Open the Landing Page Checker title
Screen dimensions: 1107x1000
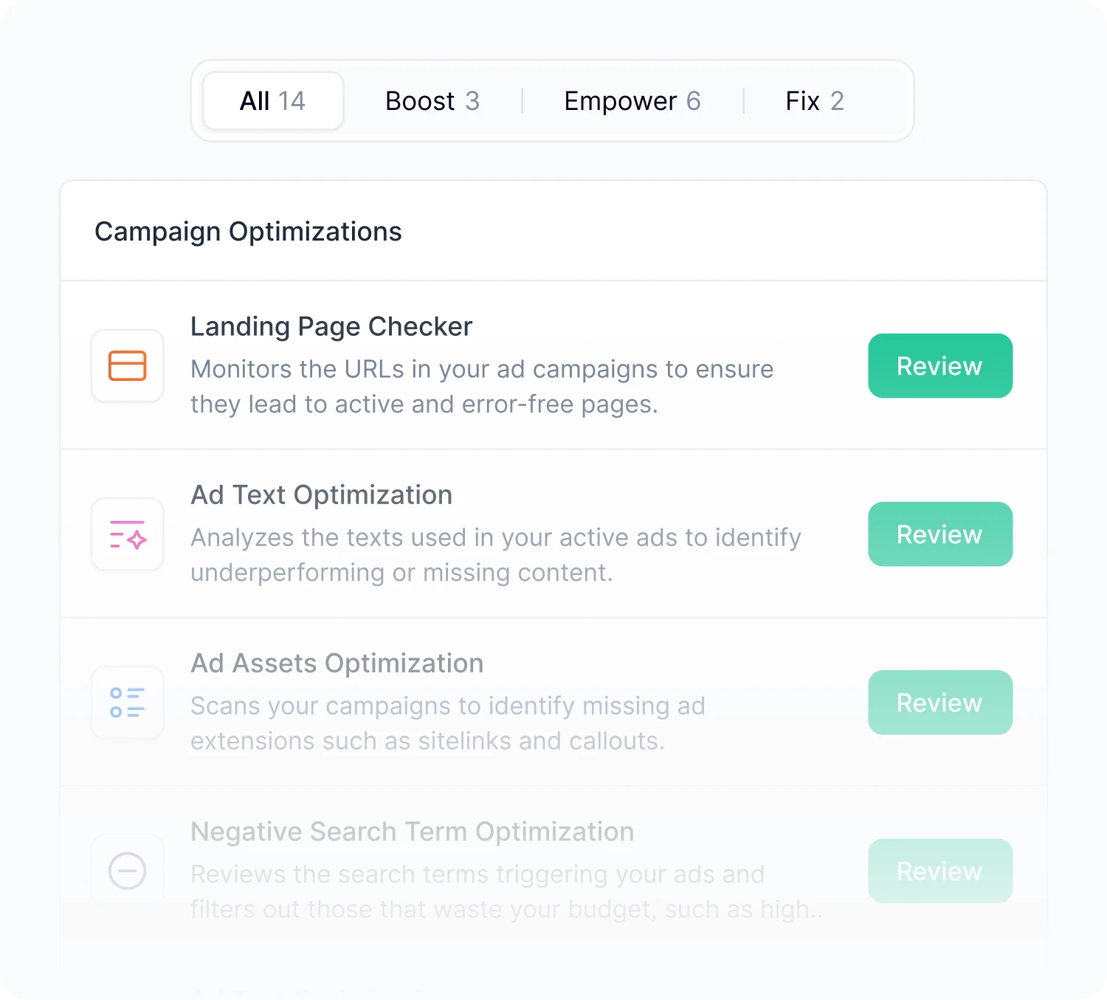click(331, 326)
